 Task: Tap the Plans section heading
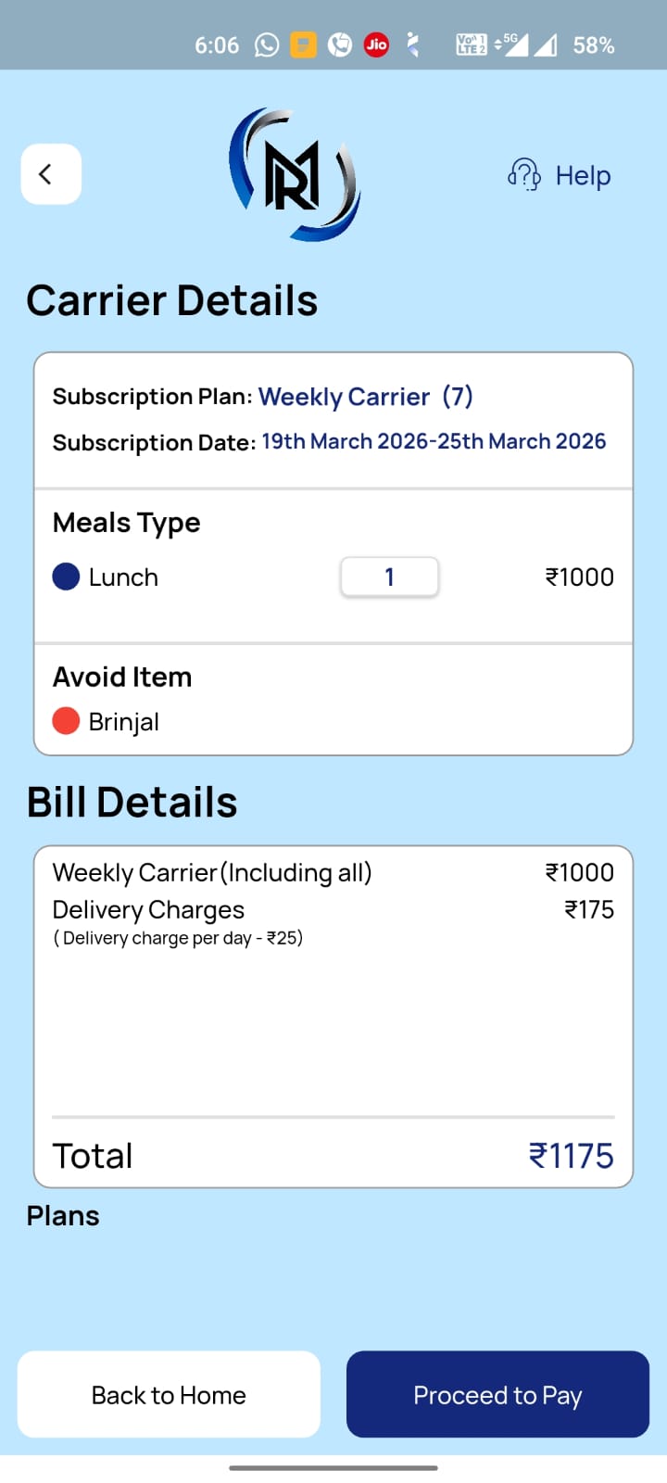point(63,1216)
